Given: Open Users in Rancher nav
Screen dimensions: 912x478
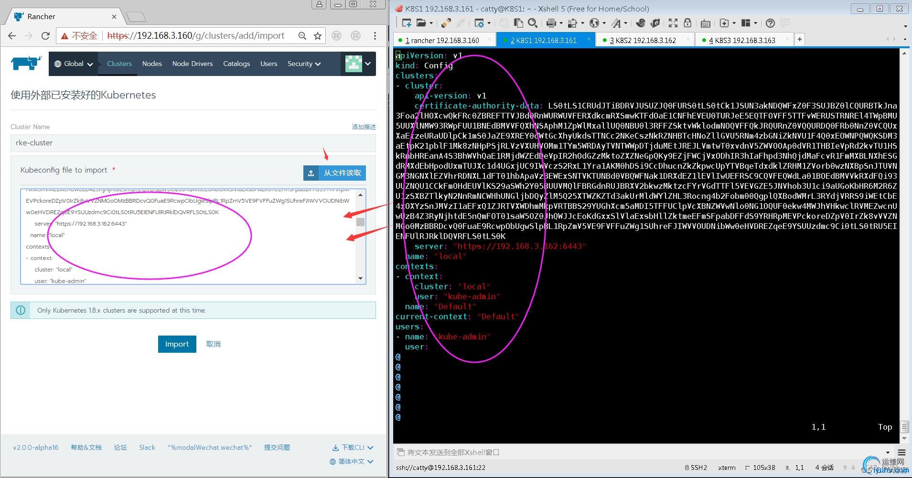Looking at the screenshot, I should coord(268,64).
